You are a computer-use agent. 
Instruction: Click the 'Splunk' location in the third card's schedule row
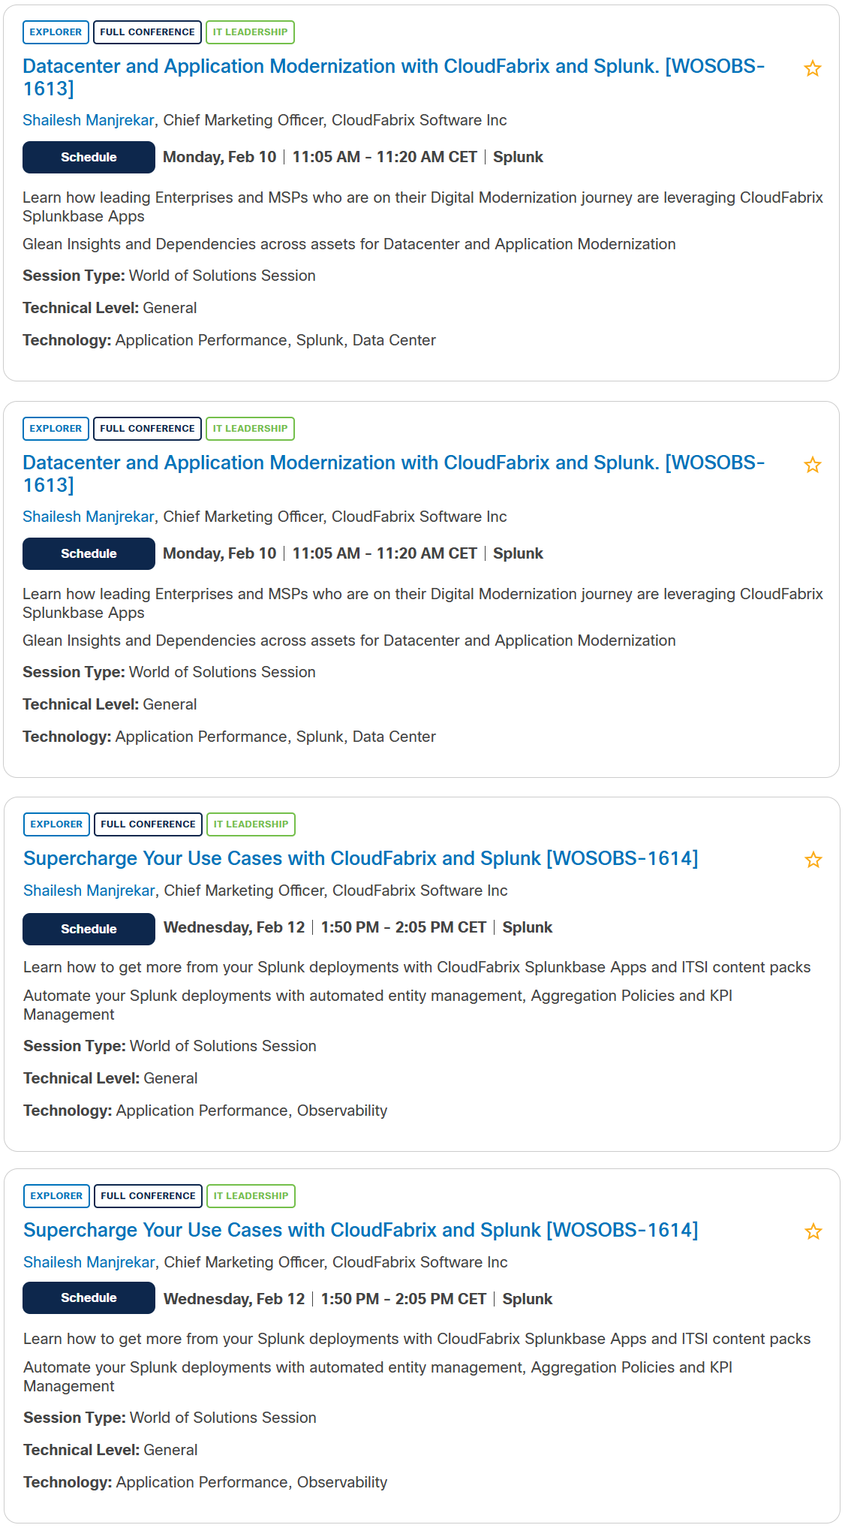[528, 927]
